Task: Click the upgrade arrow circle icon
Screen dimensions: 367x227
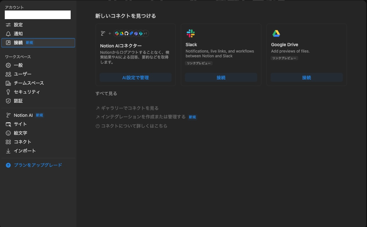Action: [8, 165]
